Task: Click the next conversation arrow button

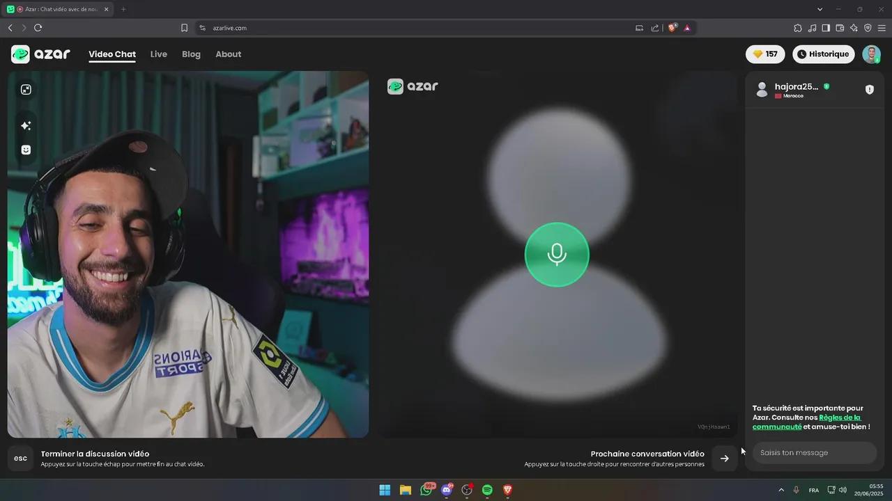Action: coord(725,458)
